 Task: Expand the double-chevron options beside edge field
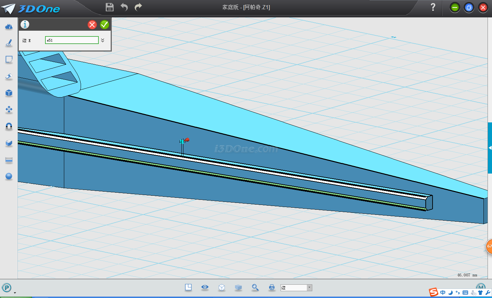coord(102,40)
